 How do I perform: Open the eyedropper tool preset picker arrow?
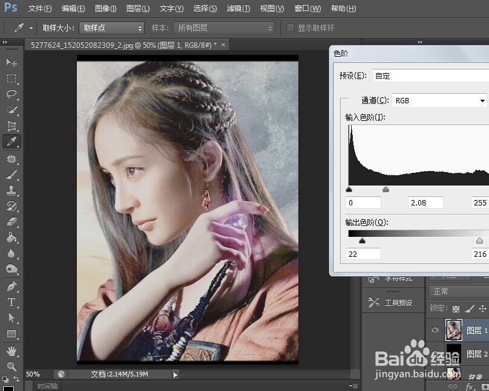[x=31, y=28]
